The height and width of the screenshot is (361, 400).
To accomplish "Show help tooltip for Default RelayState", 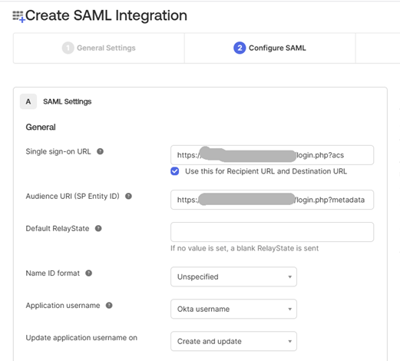I will pyautogui.click(x=98, y=228).
